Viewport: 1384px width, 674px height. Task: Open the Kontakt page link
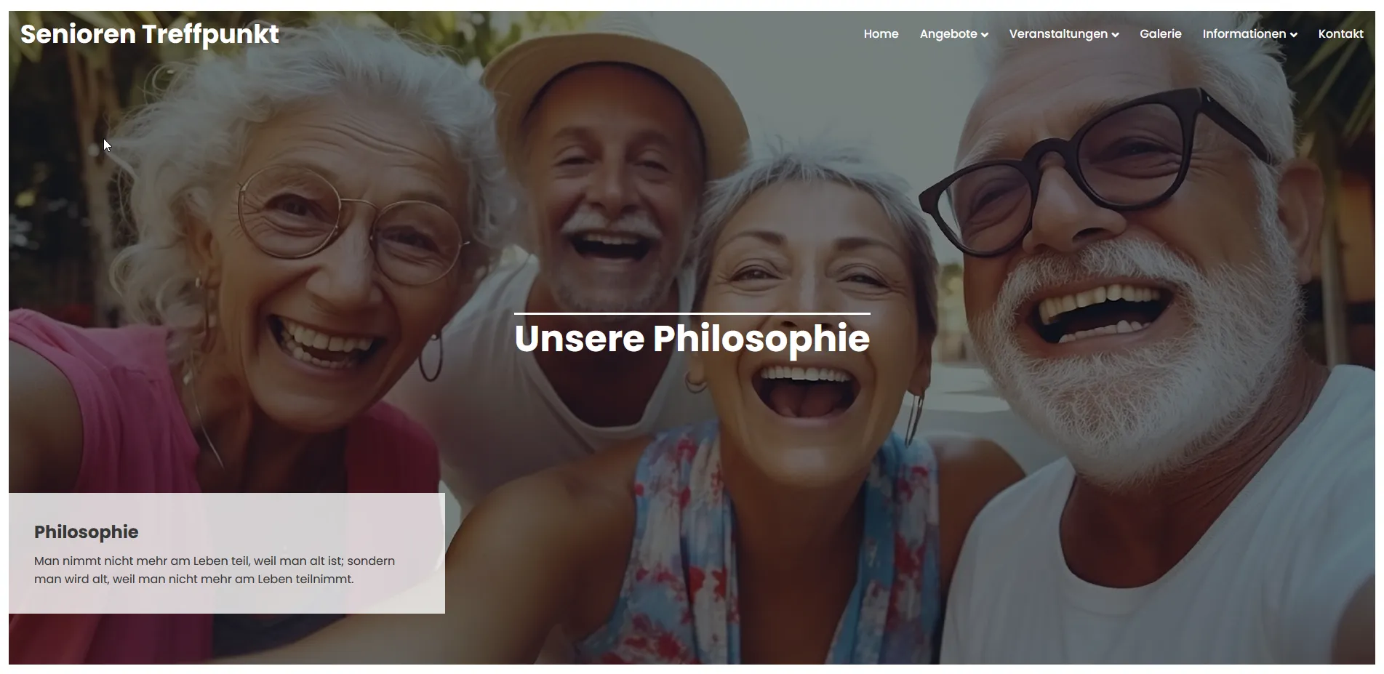[x=1340, y=34]
